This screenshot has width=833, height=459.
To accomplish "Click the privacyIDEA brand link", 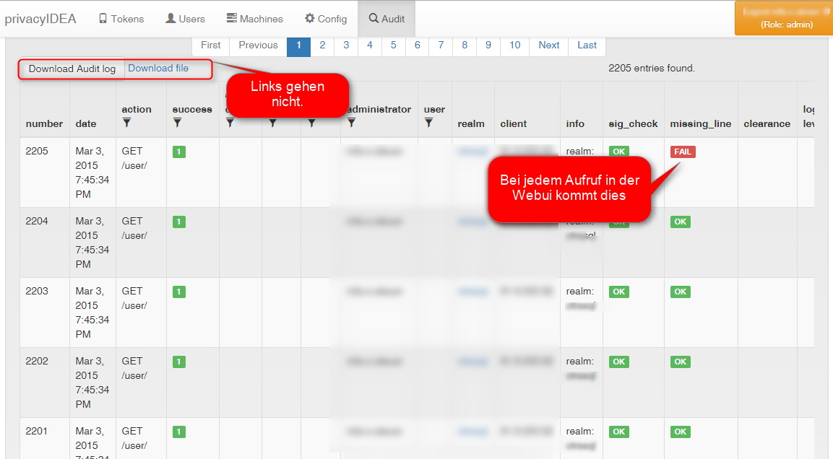I will coord(40,19).
